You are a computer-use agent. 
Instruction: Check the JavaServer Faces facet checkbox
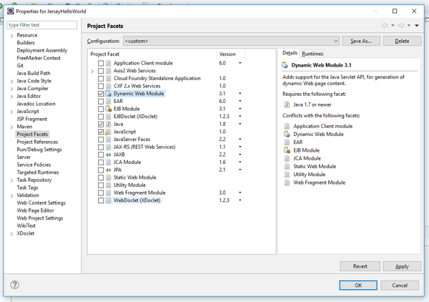pyautogui.click(x=101, y=140)
